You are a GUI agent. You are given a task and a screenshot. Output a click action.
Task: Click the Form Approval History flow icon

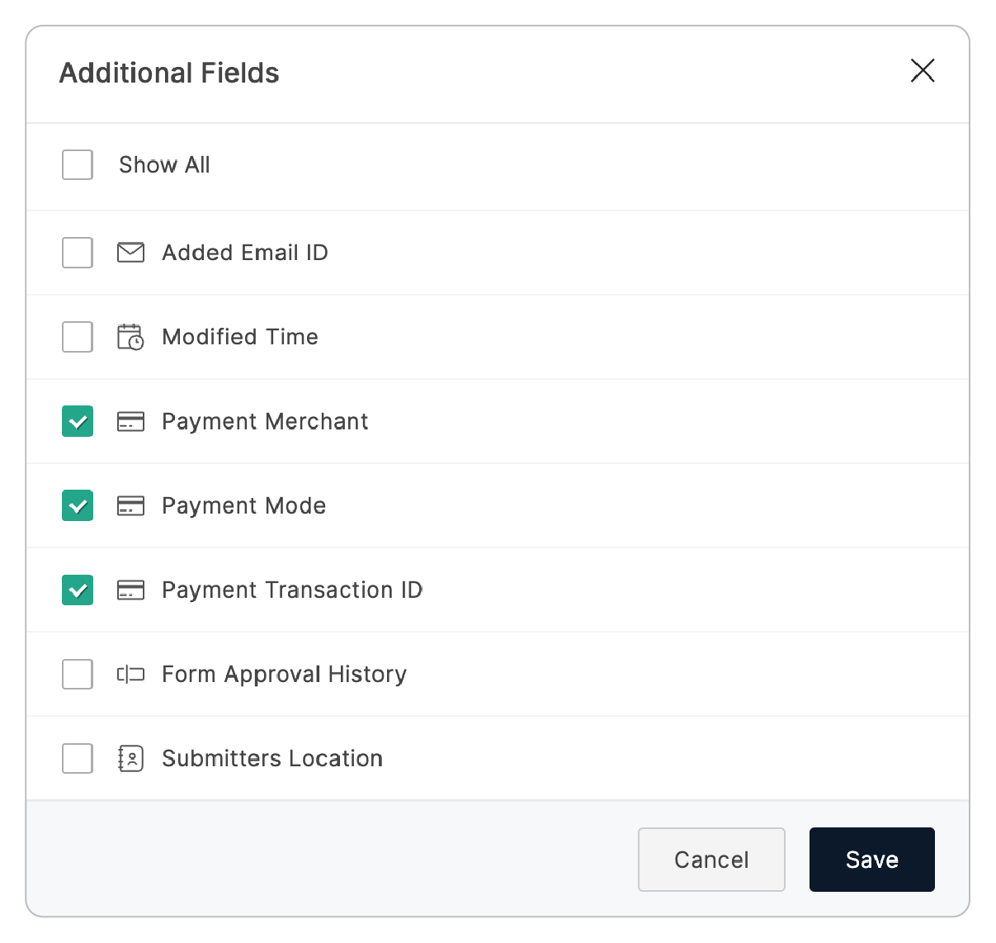point(130,674)
